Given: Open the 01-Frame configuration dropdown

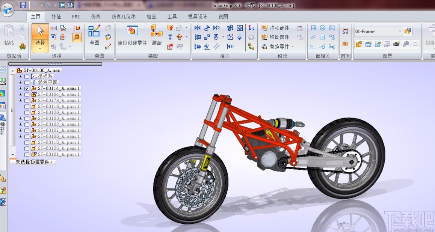Looking at the screenshot, I should pyautogui.click(x=400, y=31).
